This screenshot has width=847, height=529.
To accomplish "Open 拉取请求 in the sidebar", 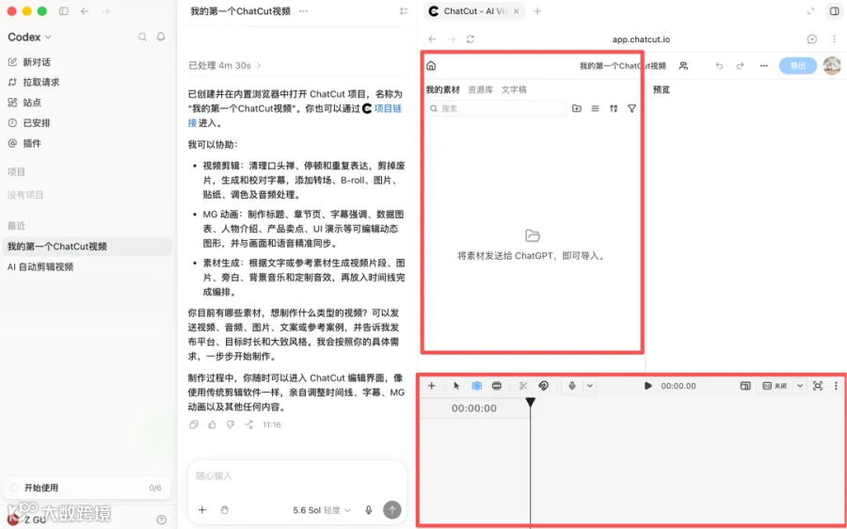I will click(34, 82).
